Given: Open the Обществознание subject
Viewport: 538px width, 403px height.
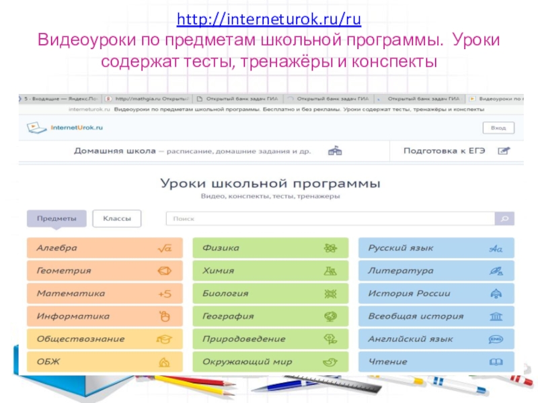Looking at the screenshot, I should pyautogui.click(x=105, y=339).
